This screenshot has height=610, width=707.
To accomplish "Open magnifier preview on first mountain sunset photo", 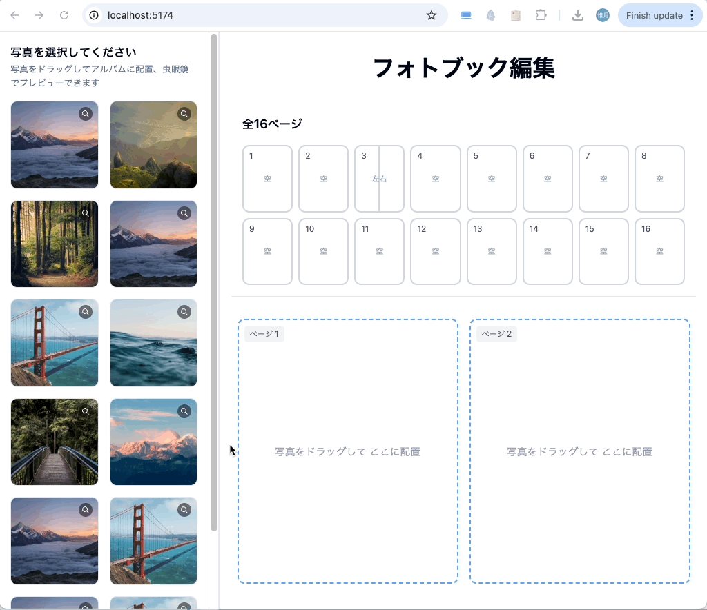I will (86, 113).
